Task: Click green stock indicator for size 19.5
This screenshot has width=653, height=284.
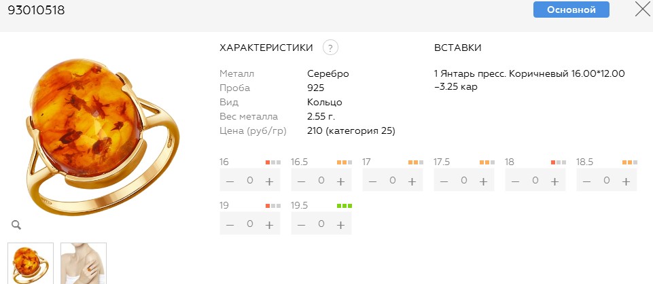Action: click(x=345, y=205)
